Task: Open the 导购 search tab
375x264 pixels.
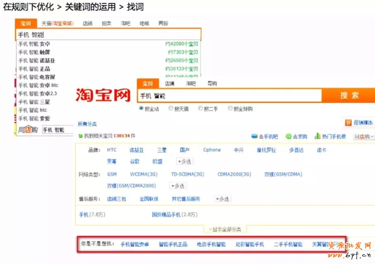Action: [212, 84]
